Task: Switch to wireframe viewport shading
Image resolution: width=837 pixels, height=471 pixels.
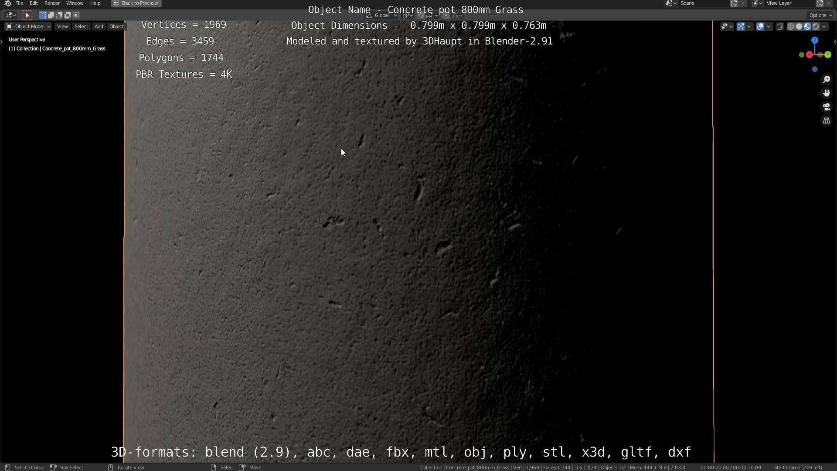Action: (x=790, y=27)
